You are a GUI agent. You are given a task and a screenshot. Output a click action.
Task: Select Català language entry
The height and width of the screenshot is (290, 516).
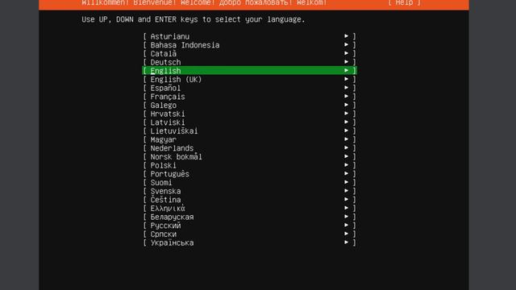click(249, 53)
